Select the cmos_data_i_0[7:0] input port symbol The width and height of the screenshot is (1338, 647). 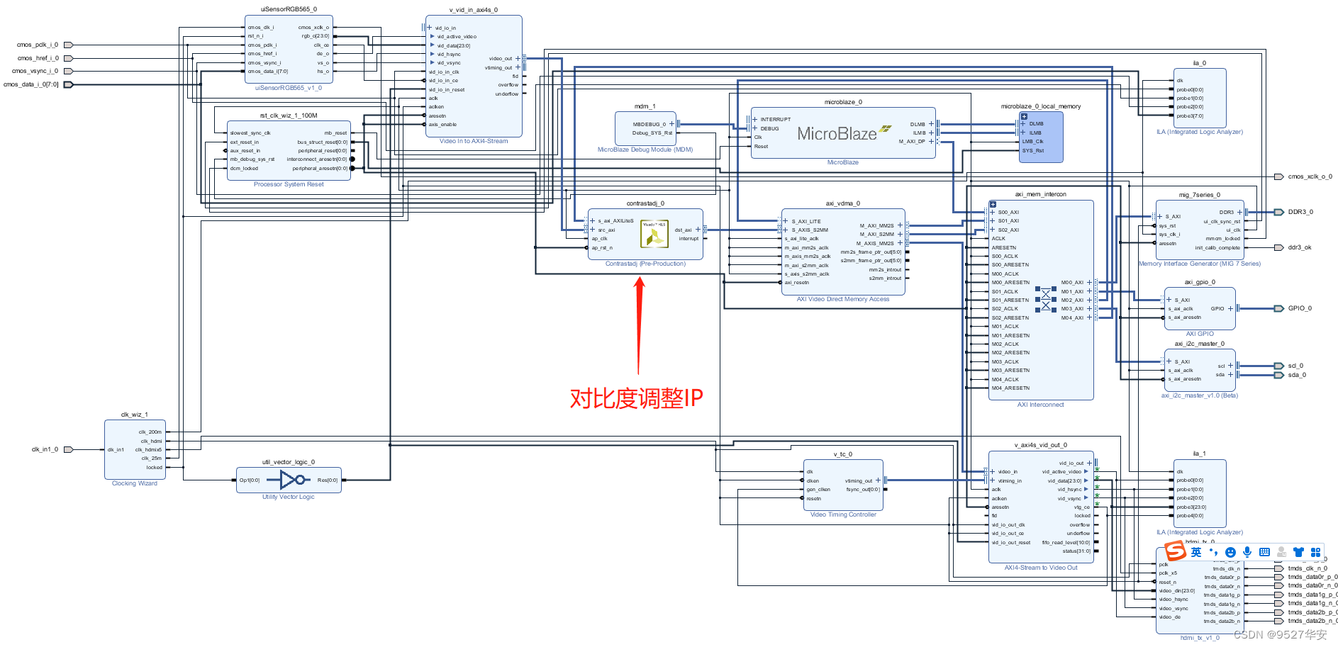[69, 84]
